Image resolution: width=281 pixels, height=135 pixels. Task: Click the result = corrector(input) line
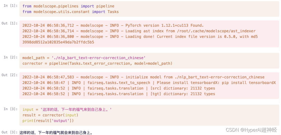click(x=50, y=115)
